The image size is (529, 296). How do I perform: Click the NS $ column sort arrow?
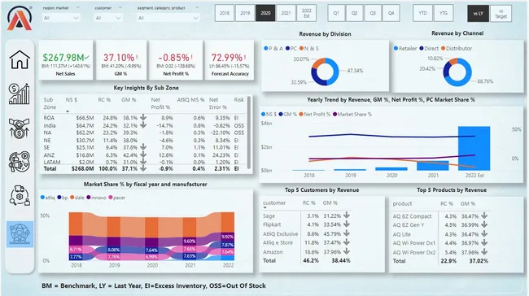[x=68, y=111]
